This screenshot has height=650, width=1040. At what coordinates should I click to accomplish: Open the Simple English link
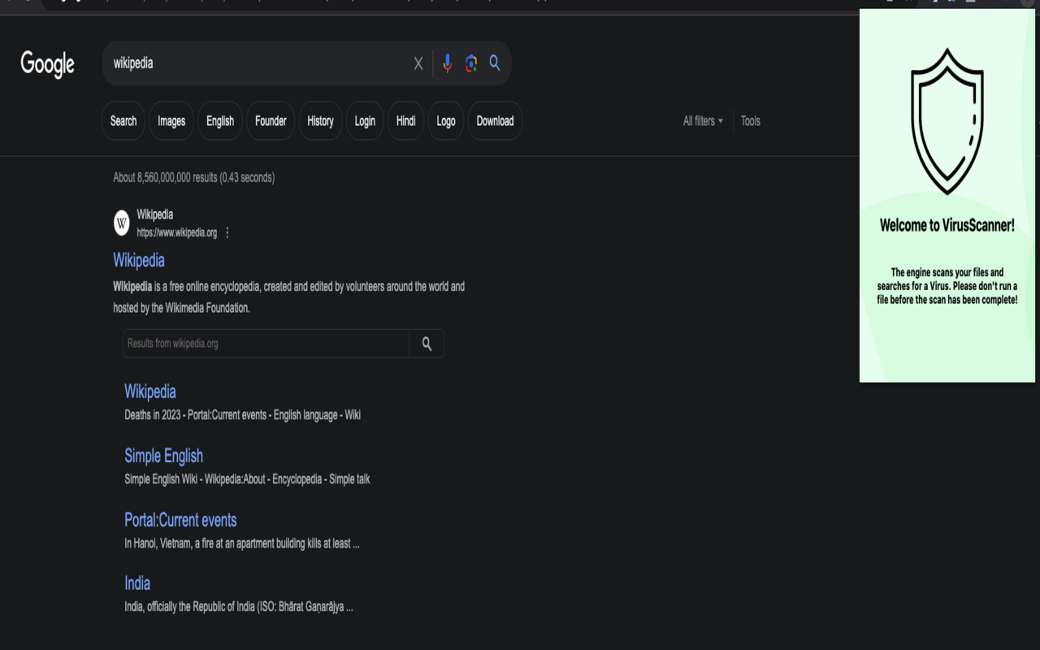click(163, 456)
